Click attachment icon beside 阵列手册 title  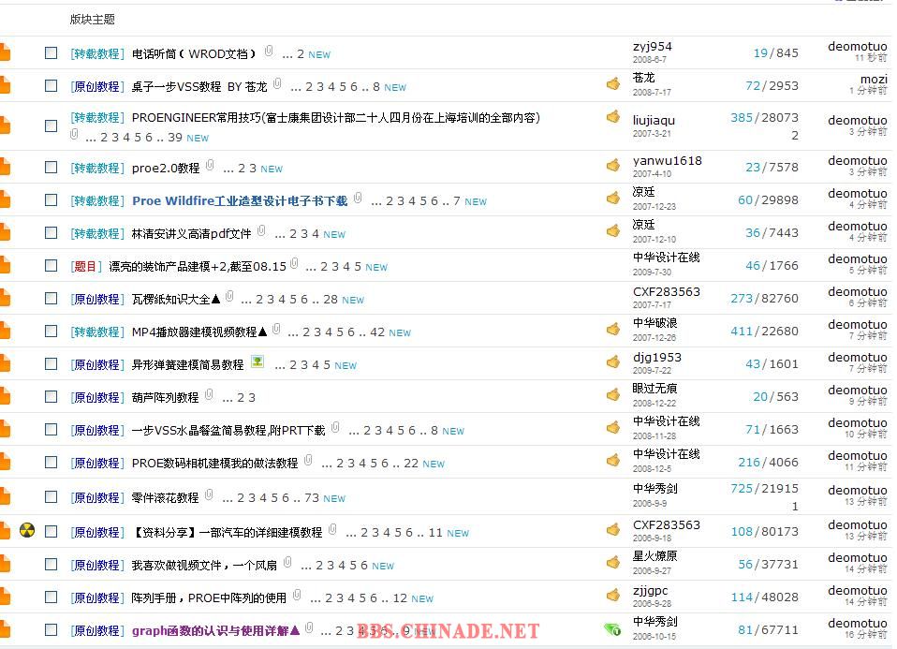[x=297, y=596]
